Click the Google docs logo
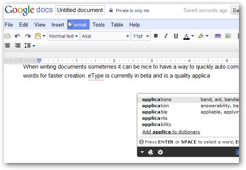Image resolution: width=246 pixels, height=170 pixels. [x=29, y=10]
